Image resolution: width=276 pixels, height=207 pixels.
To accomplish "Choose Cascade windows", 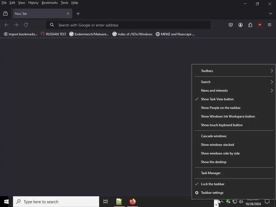I will click(x=234, y=136).
